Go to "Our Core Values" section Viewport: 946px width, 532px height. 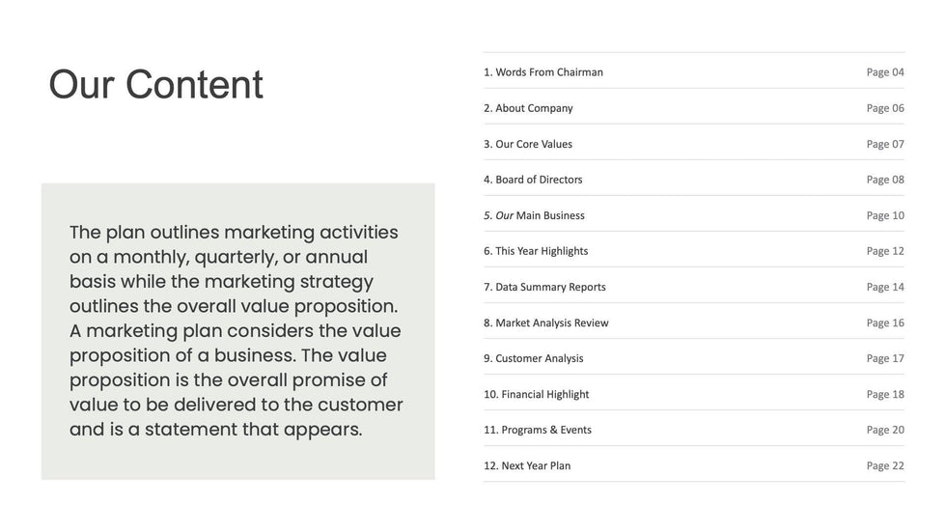pyautogui.click(x=528, y=144)
